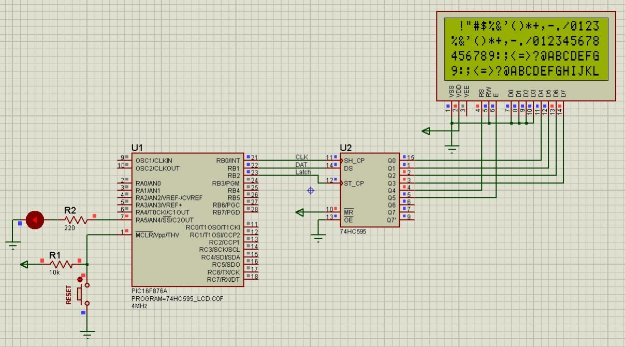The width and height of the screenshot is (625, 347).
Task: Click power arrow connected to MR pin
Action: 300,212
